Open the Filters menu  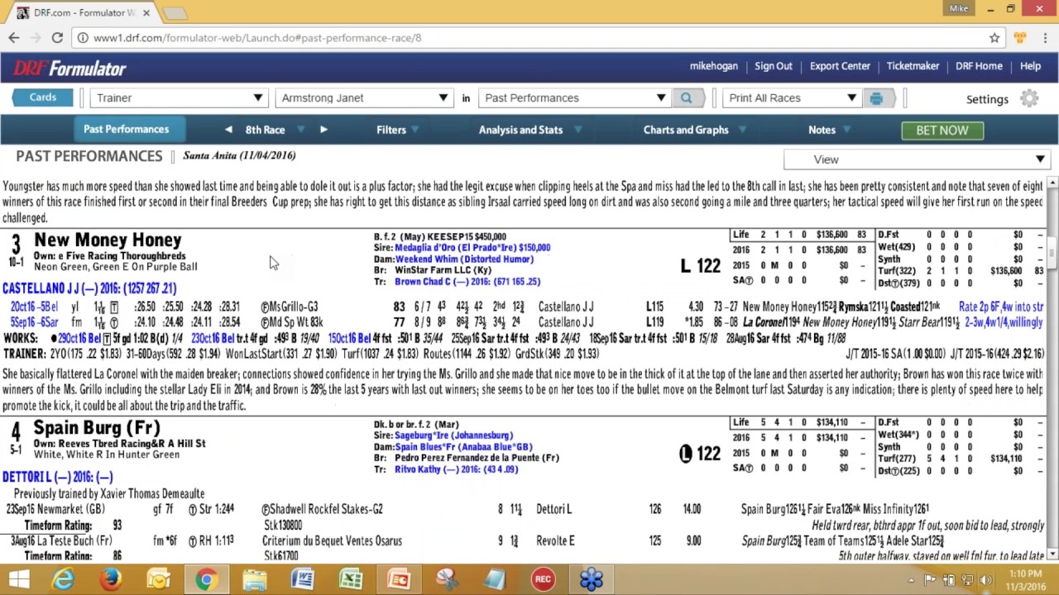coord(397,130)
